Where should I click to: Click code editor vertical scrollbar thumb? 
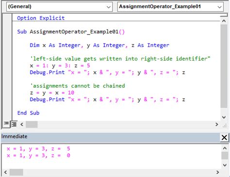[x=224, y=66]
